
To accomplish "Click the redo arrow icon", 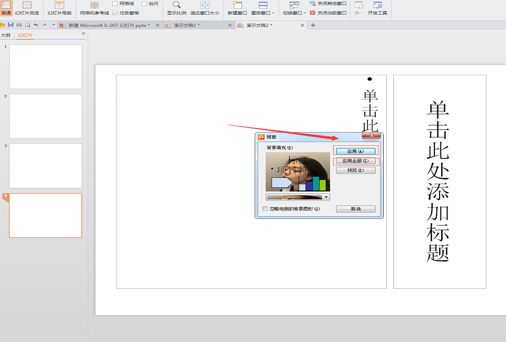I will click(x=44, y=25).
